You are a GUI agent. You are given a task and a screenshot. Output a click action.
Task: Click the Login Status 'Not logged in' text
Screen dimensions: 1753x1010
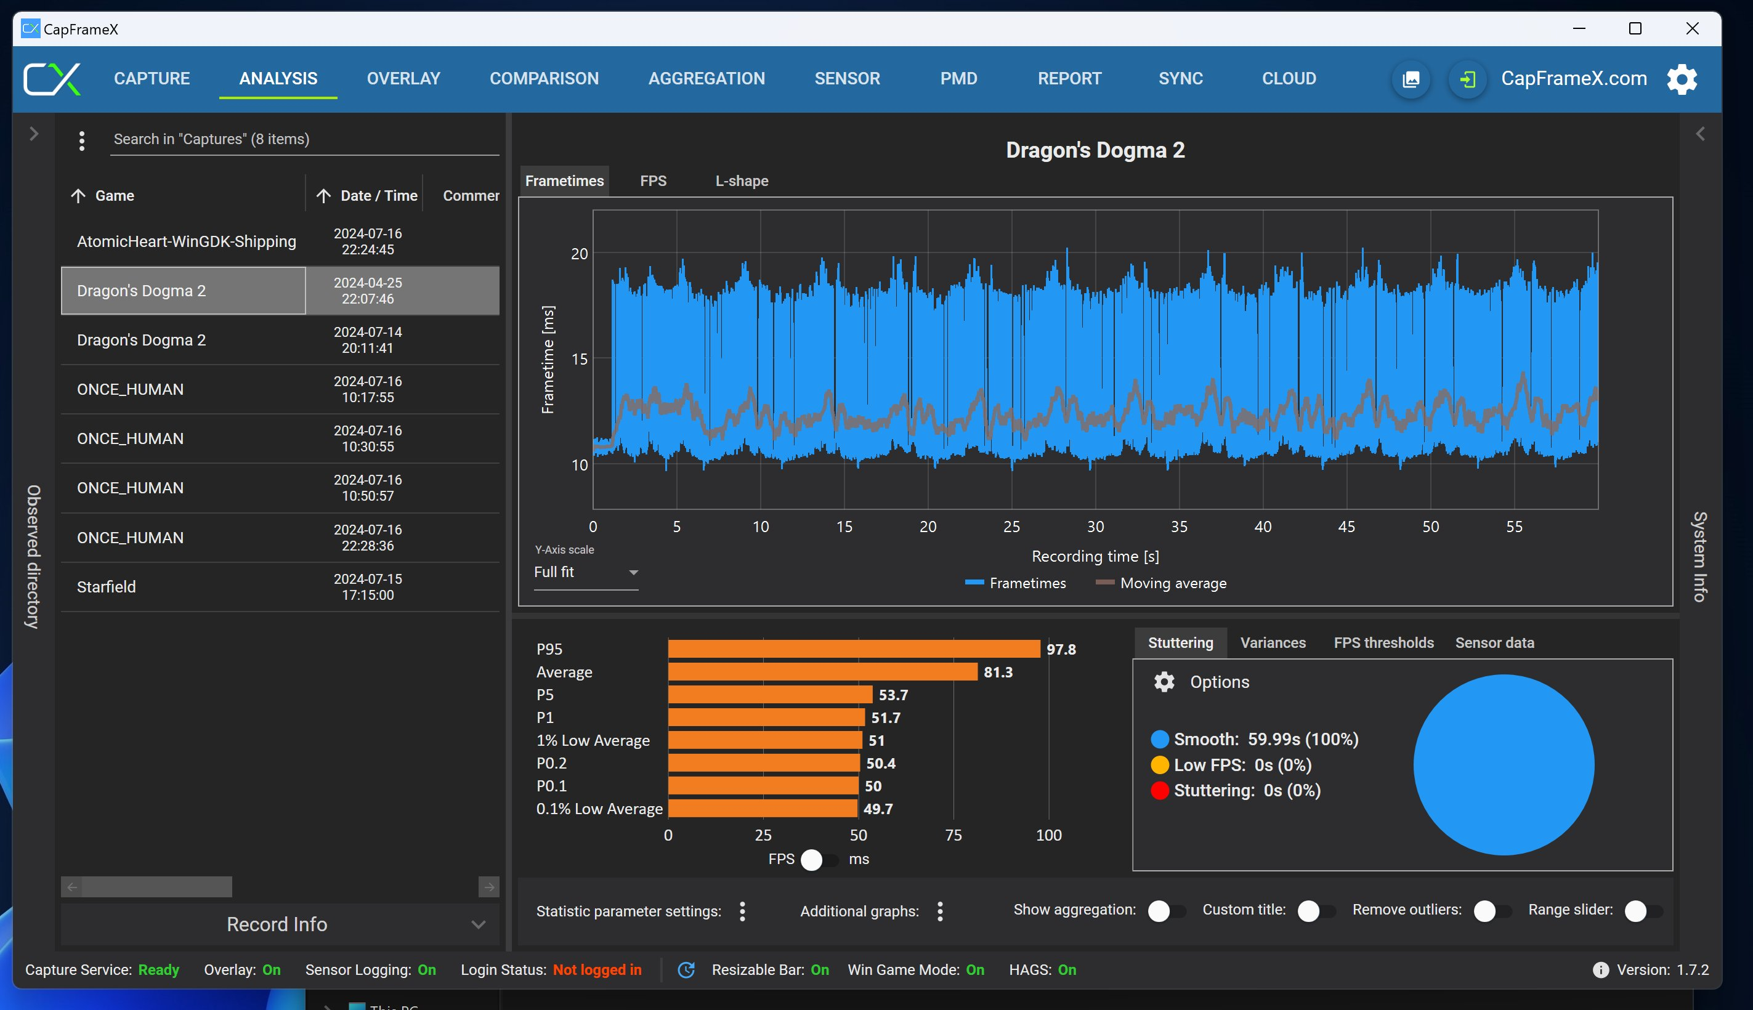pos(597,970)
